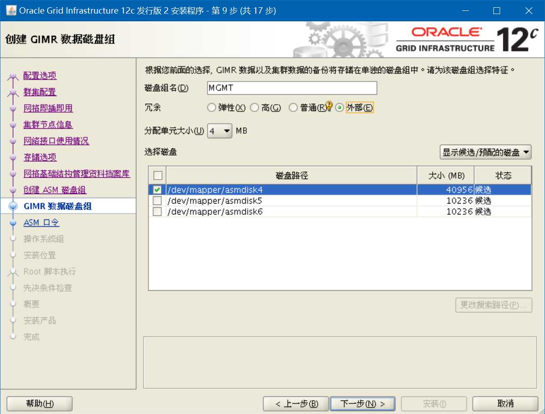
Task: Click the 上一步 back button
Action: pyautogui.click(x=296, y=404)
